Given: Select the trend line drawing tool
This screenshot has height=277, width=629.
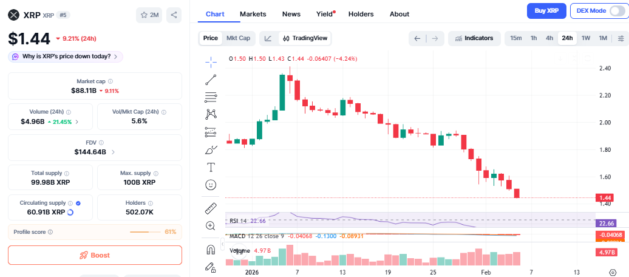Looking at the screenshot, I should pos(211,79).
